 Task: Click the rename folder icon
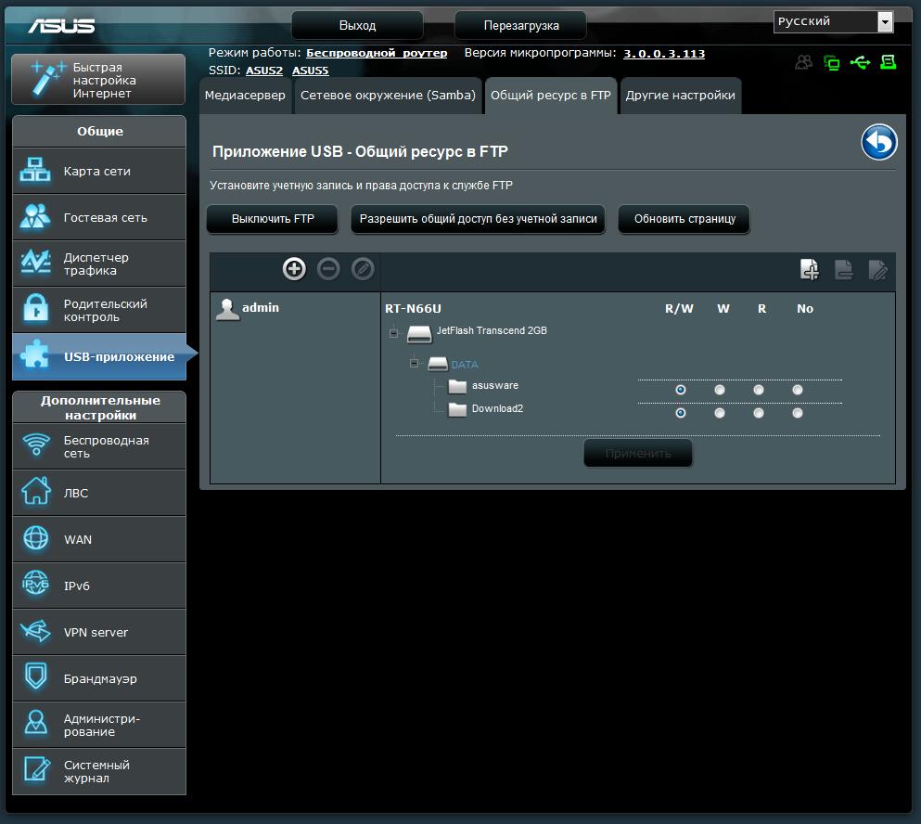coord(878,269)
